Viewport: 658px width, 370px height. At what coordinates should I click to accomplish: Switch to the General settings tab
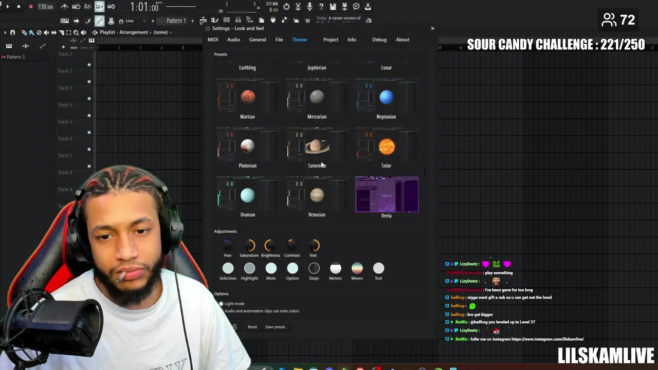(258, 40)
